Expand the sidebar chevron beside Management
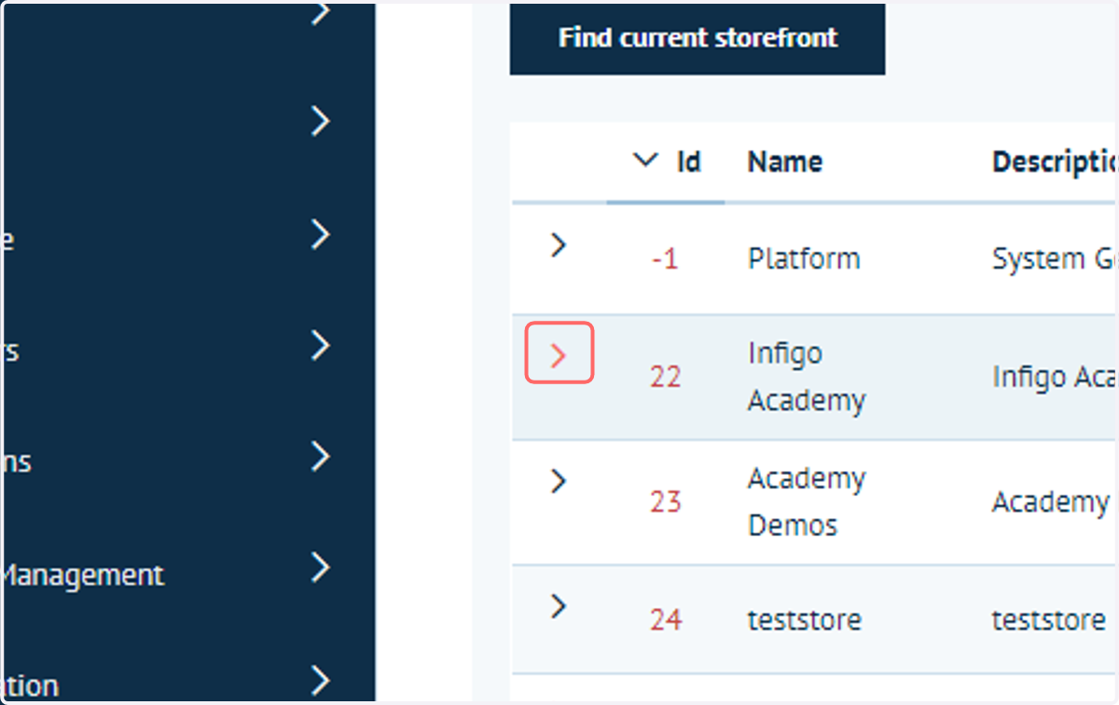This screenshot has width=1119, height=705. (321, 568)
